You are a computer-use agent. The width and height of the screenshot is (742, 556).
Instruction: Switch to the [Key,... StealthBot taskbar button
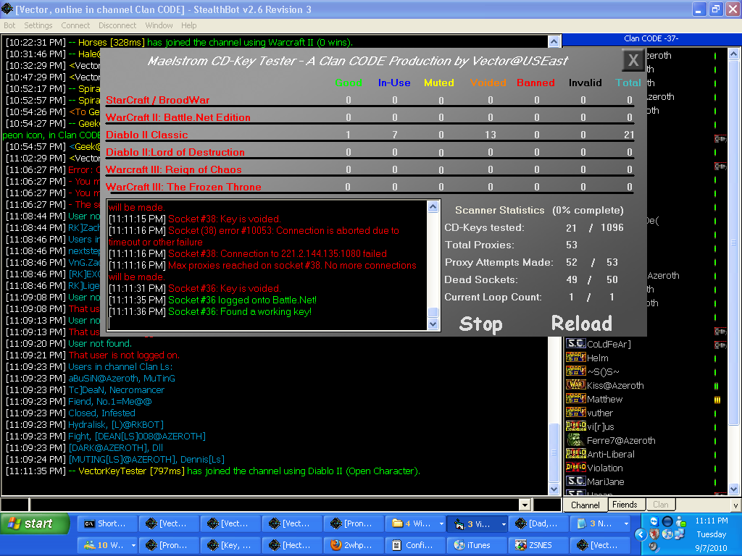click(x=230, y=545)
